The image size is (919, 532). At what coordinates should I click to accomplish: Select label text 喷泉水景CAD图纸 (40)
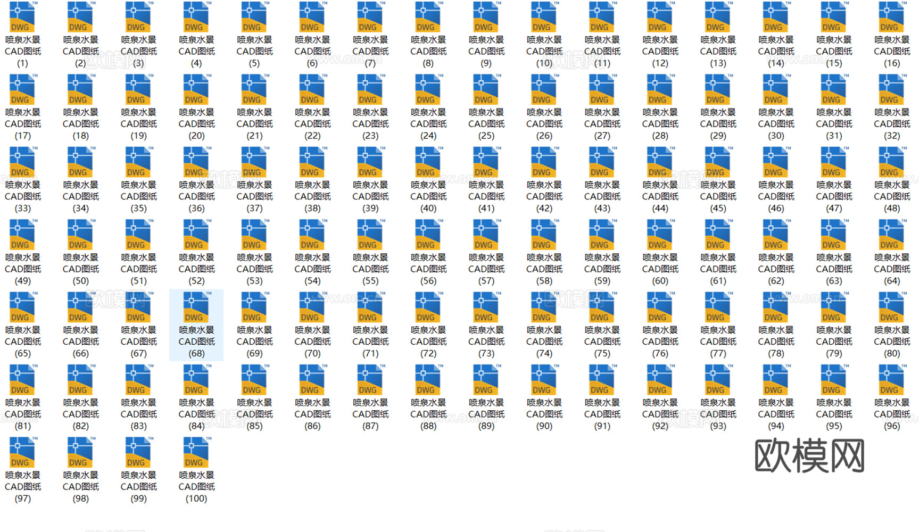tap(428, 197)
